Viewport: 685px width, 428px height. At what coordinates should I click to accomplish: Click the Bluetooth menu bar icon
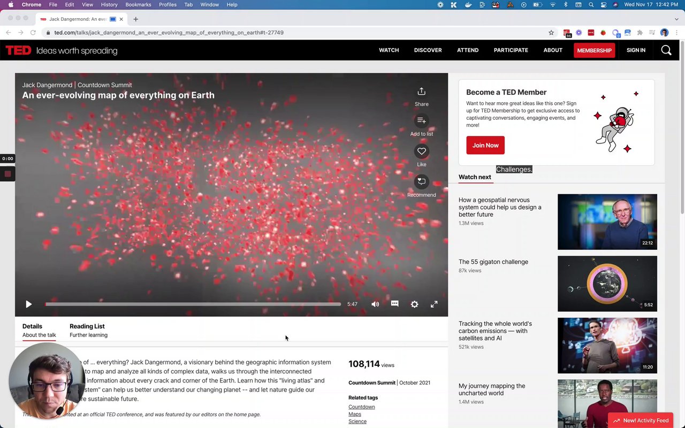(x=566, y=4)
